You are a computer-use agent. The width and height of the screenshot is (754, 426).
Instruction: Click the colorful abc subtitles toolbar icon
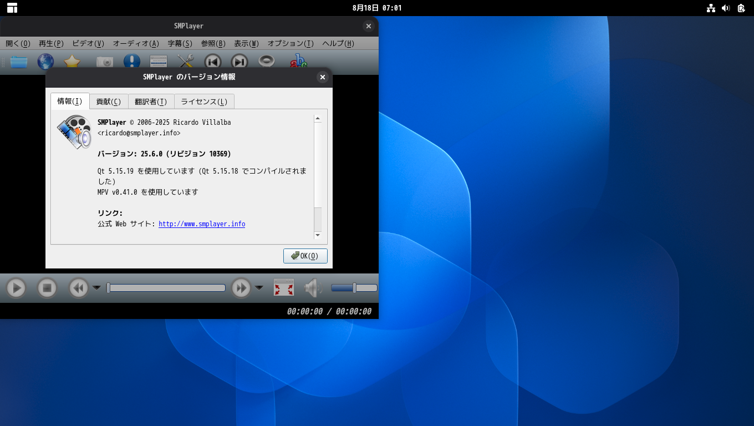298,61
